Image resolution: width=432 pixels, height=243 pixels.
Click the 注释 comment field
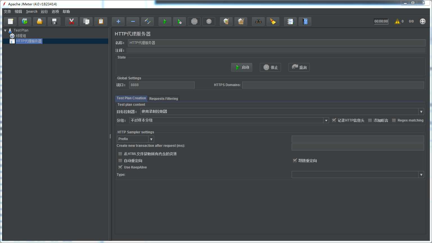pyautogui.click(x=276, y=50)
